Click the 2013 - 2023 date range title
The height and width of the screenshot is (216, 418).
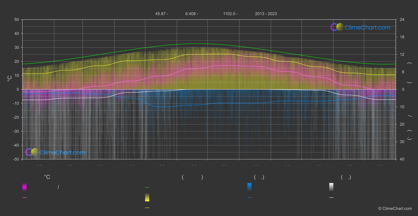pyautogui.click(x=266, y=14)
